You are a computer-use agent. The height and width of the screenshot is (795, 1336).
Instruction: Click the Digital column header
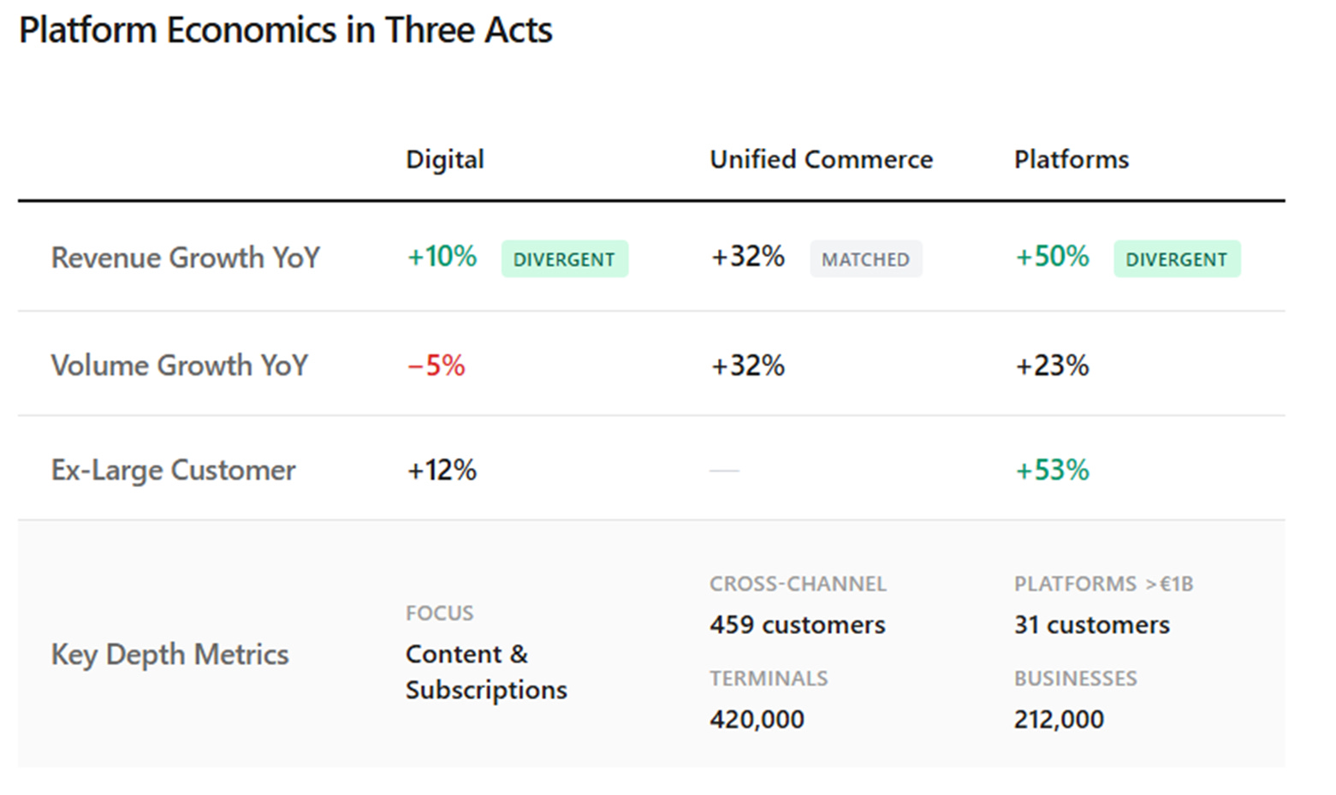(444, 160)
